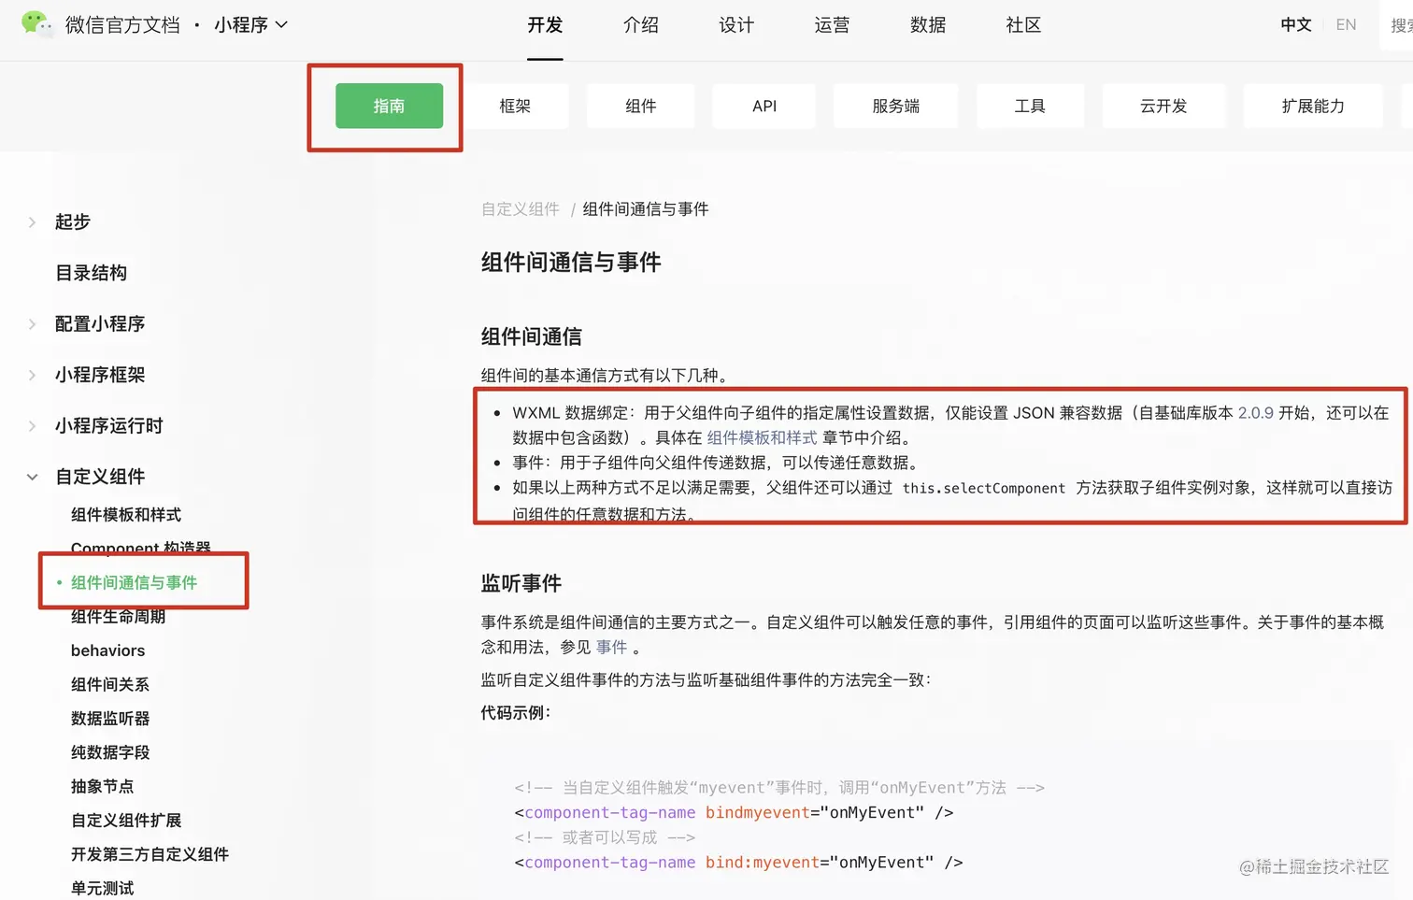Open the 数据监听器 sidebar page
Screen dimensions: 1413x900
[x=109, y=718]
